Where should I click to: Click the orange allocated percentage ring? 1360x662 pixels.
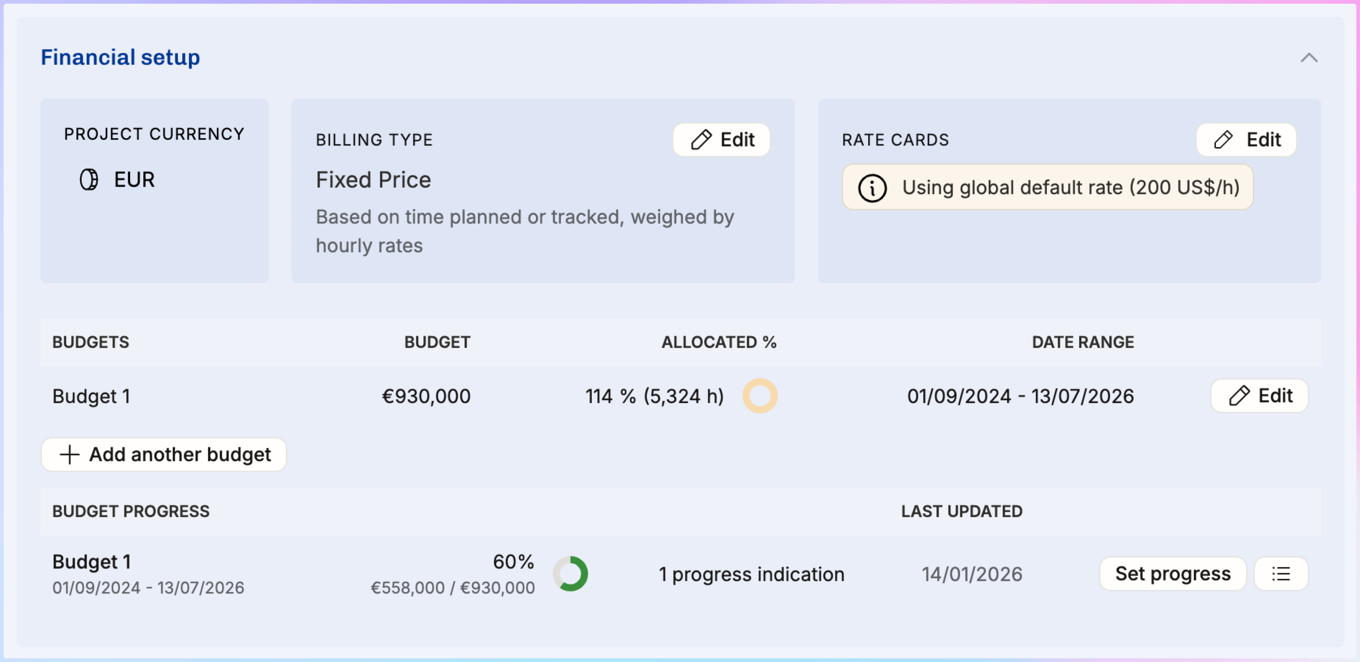(x=759, y=396)
